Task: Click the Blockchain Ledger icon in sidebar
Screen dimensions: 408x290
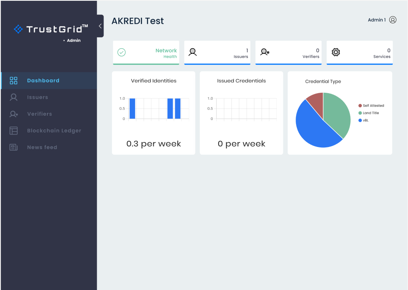Action: pos(14,131)
